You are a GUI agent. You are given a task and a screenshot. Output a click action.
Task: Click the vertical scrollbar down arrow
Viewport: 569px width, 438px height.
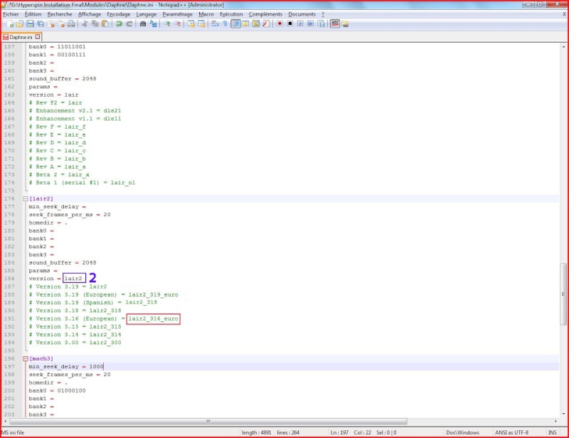coord(563,414)
